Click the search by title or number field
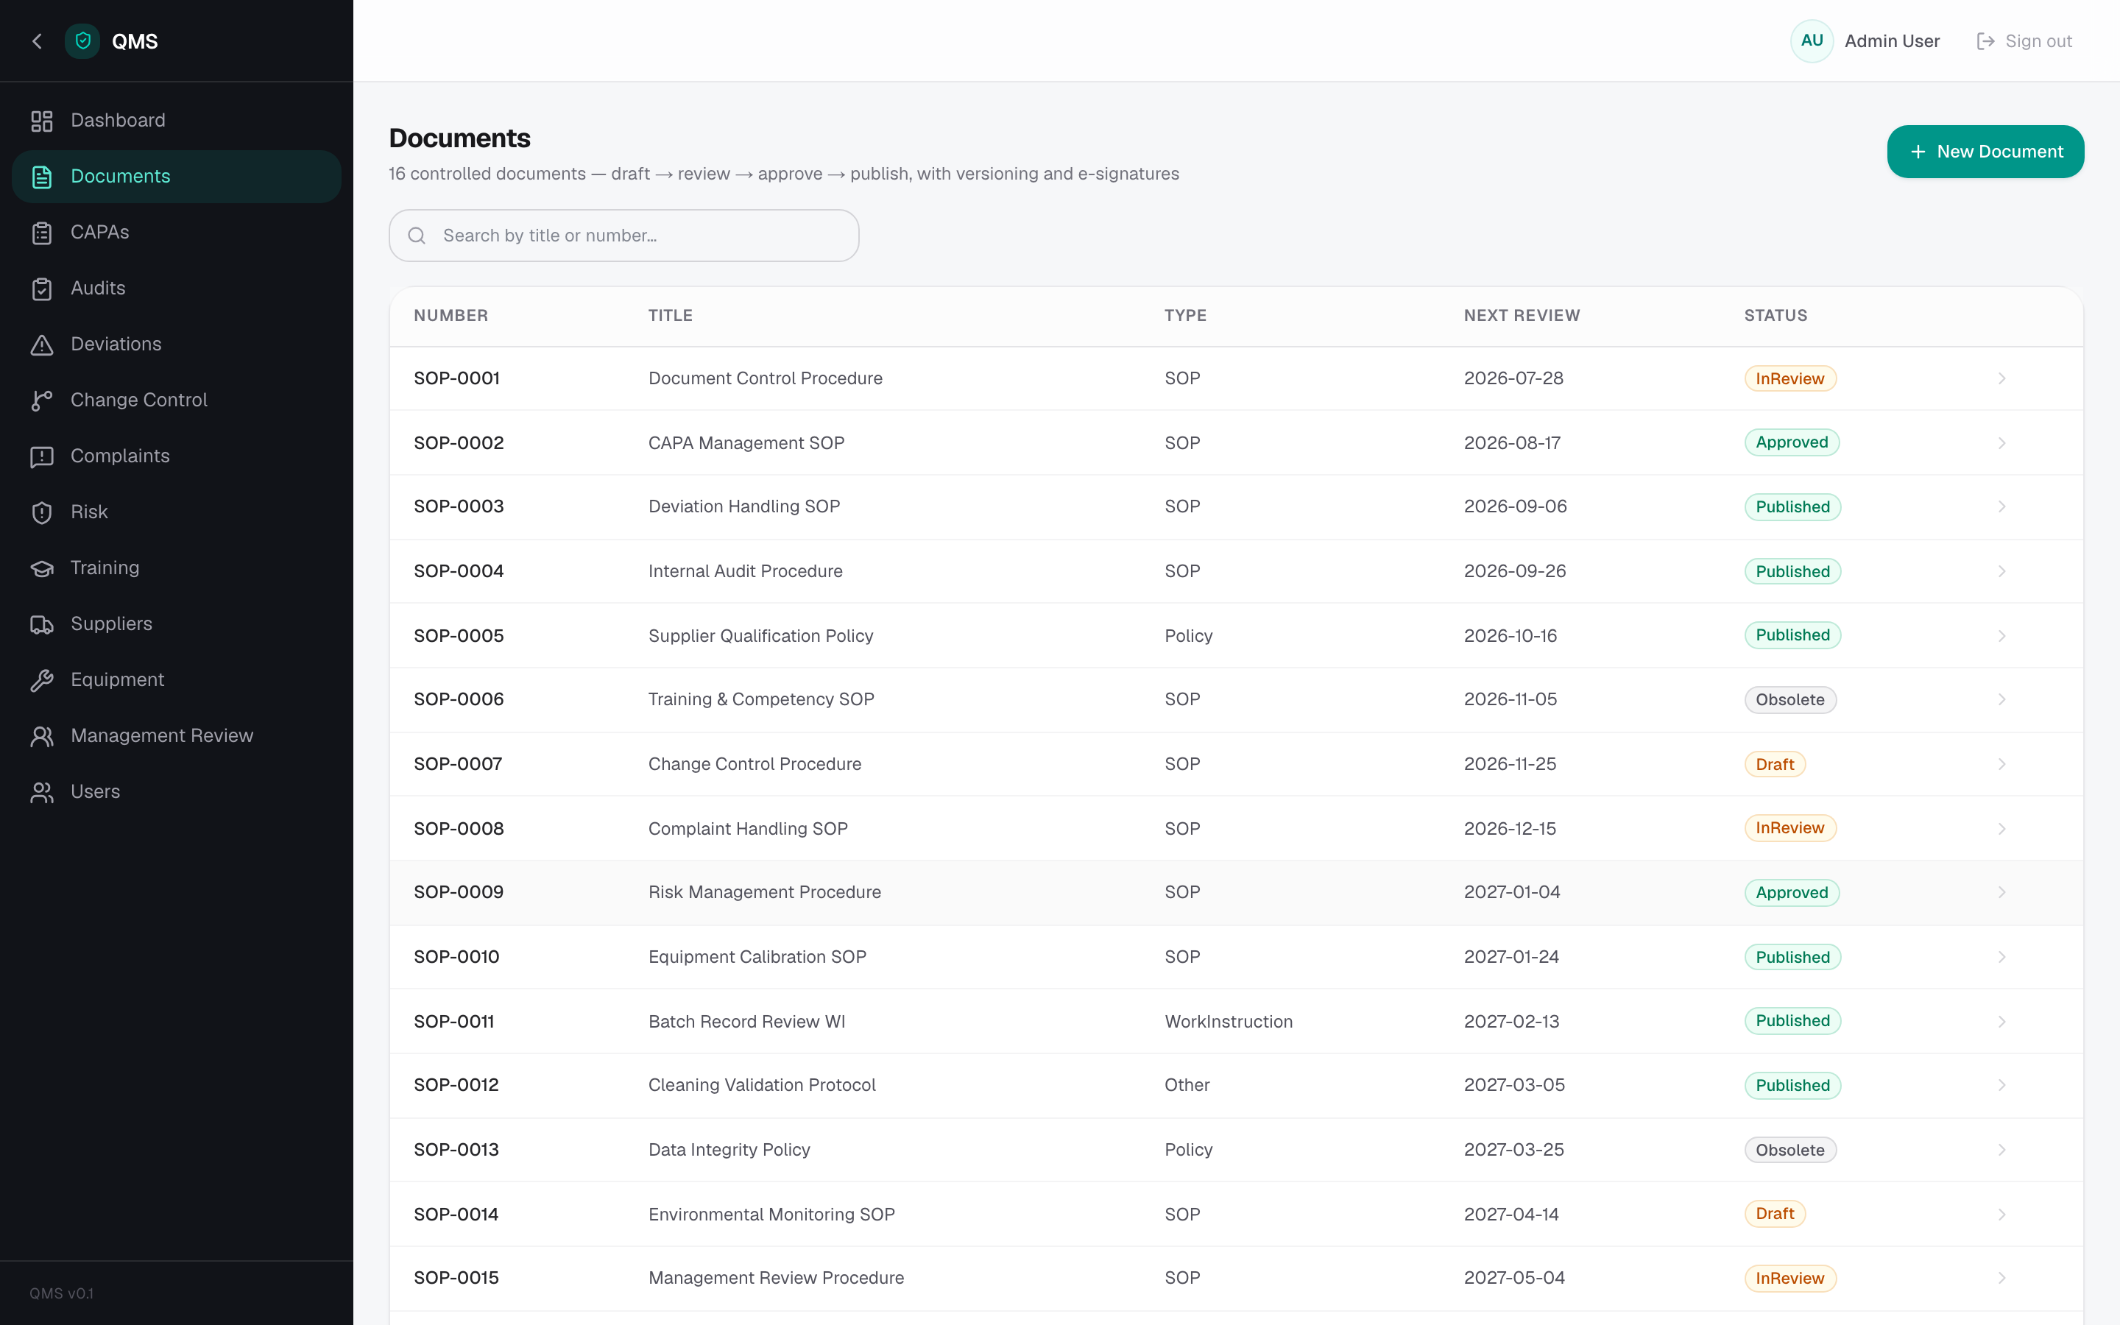The width and height of the screenshot is (2120, 1325). pos(623,236)
